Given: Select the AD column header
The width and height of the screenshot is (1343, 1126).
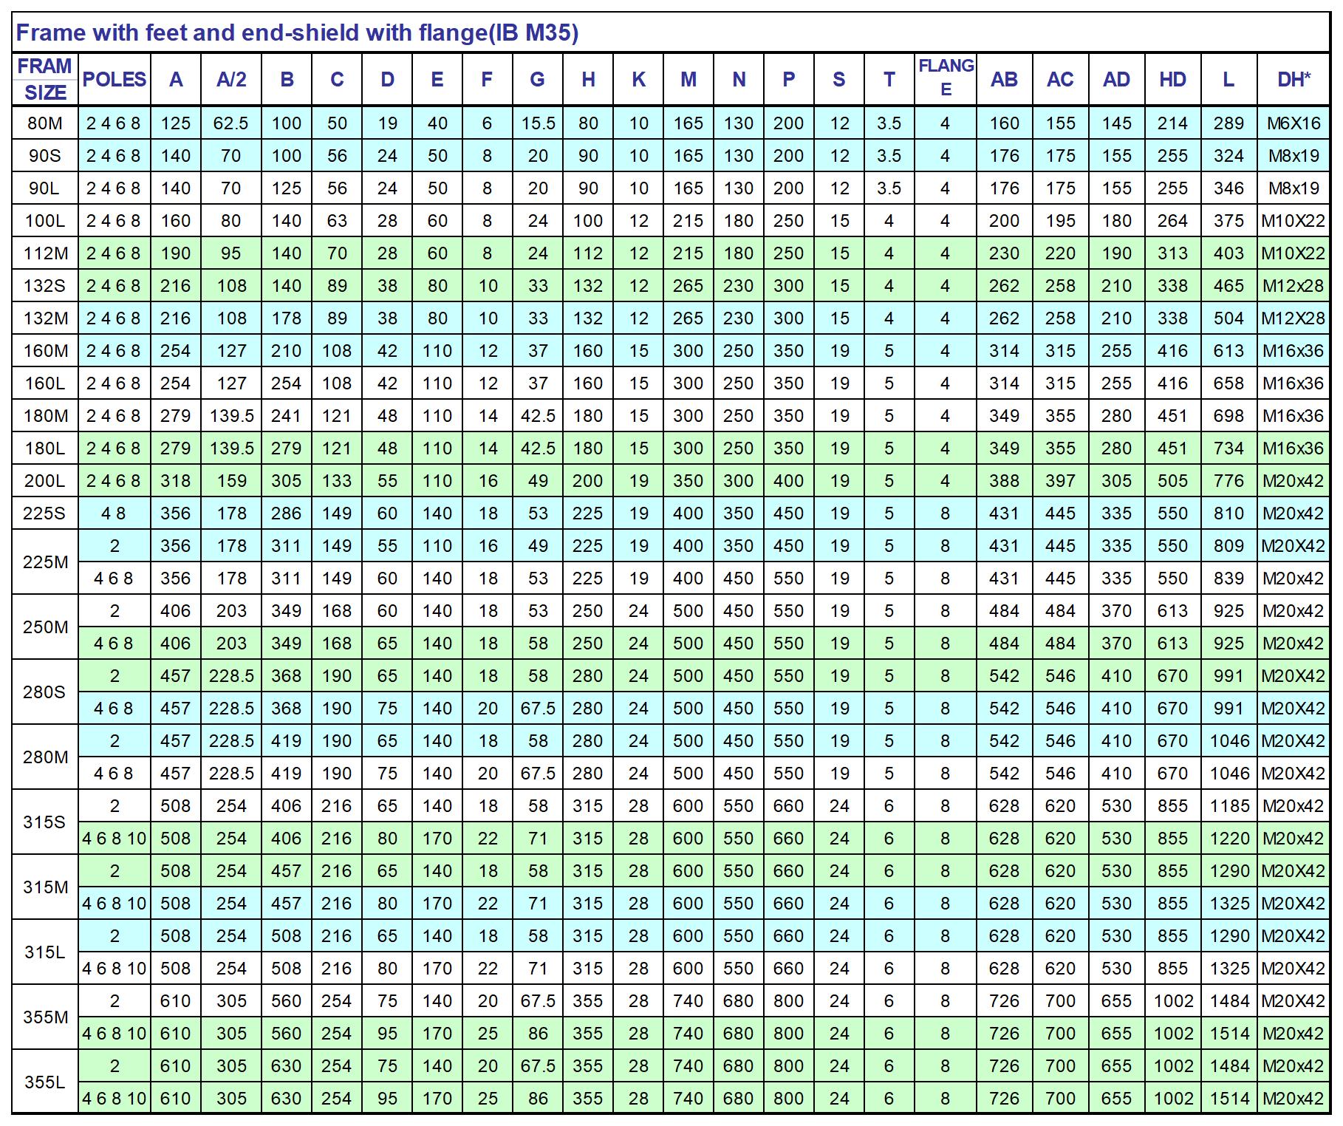Looking at the screenshot, I should tap(1116, 79).
